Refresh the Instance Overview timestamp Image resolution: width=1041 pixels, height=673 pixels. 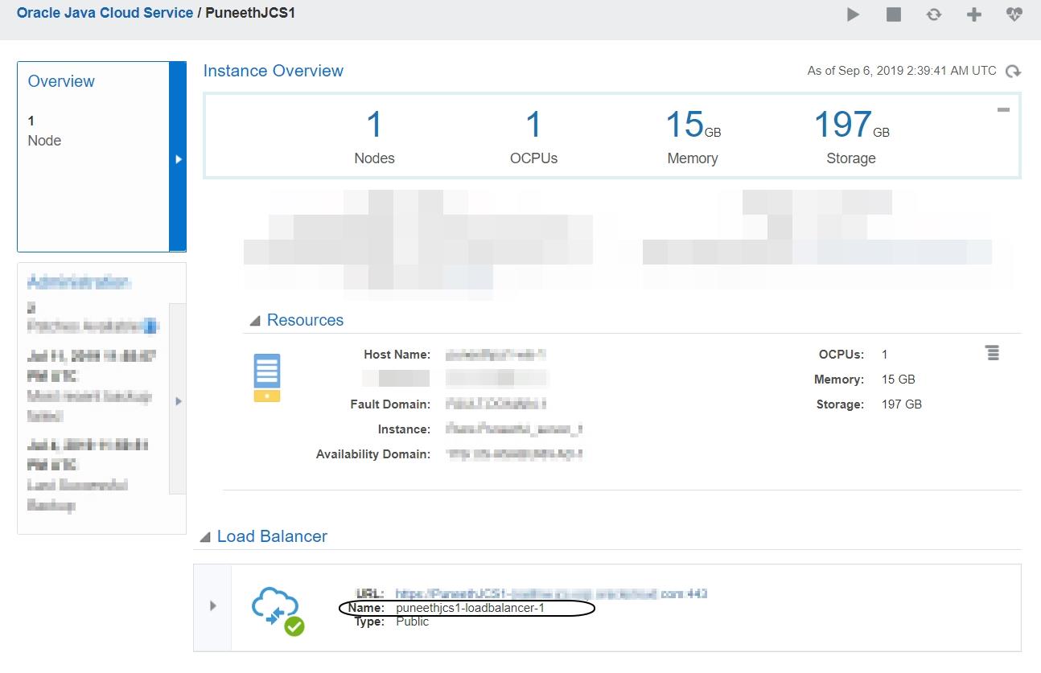pos(1014,72)
